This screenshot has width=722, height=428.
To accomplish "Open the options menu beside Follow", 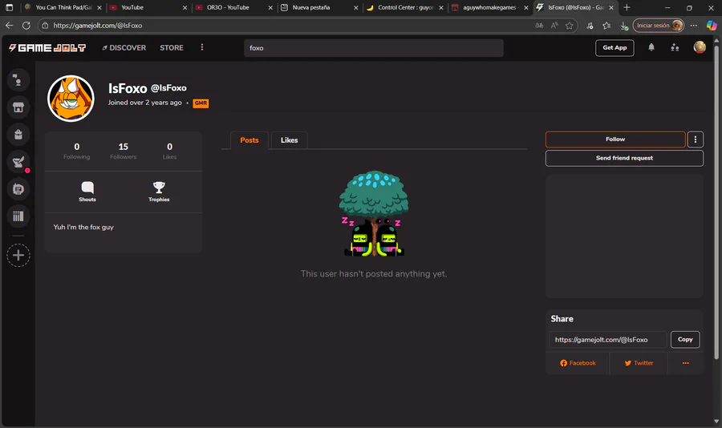I will 696,139.
